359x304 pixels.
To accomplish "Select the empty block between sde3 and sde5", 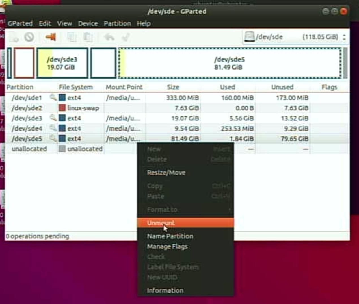I will pos(103,63).
